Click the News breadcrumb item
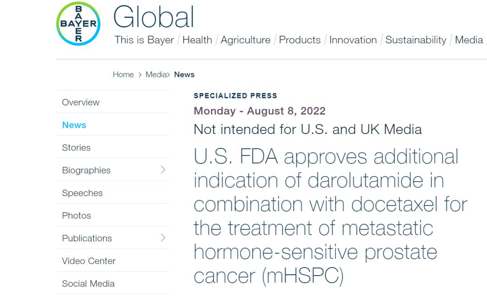 pyautogui.click(x=184, y=75)
